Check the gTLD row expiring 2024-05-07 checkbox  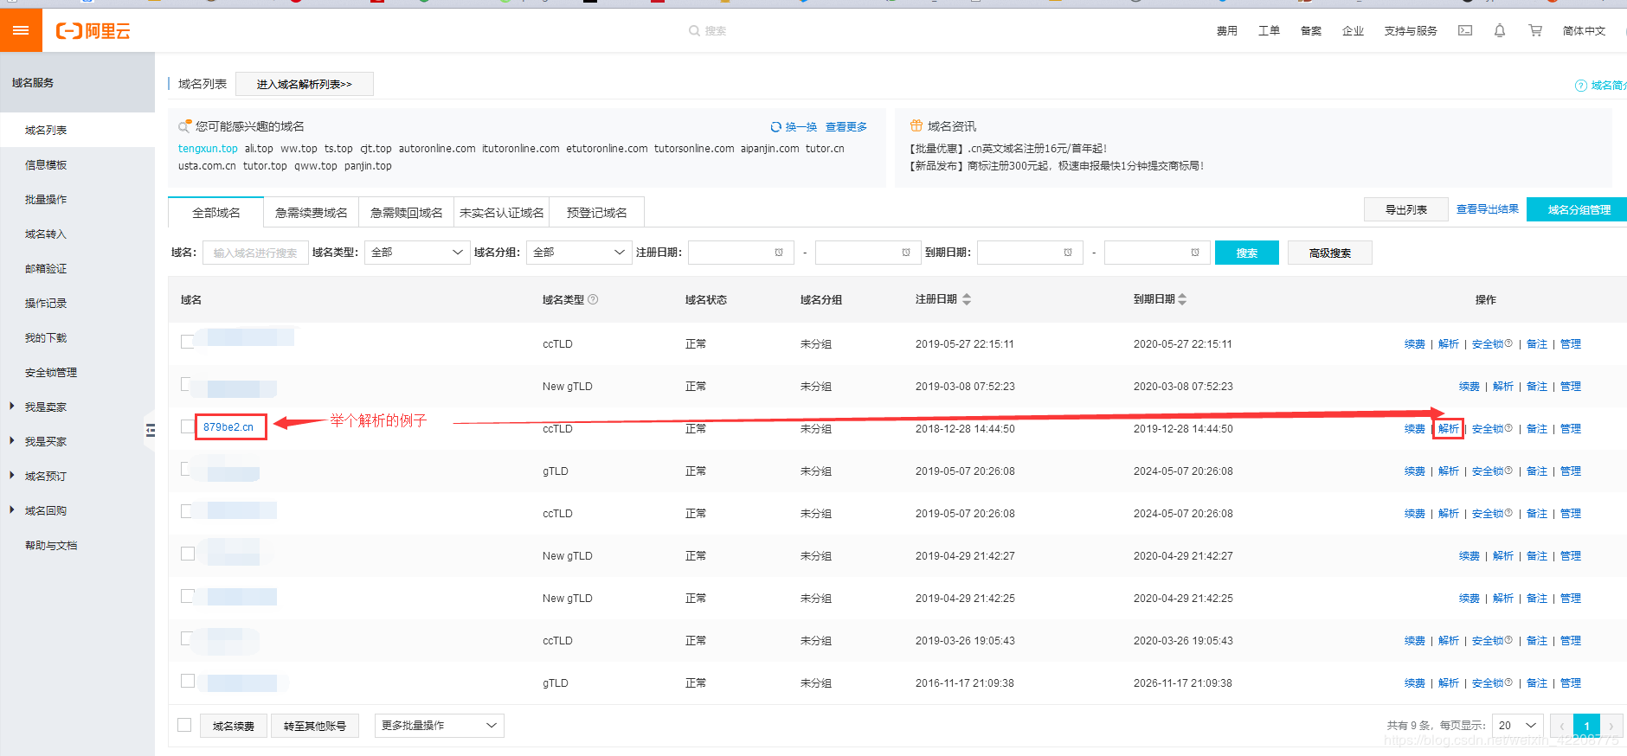(x=187, y=469)
